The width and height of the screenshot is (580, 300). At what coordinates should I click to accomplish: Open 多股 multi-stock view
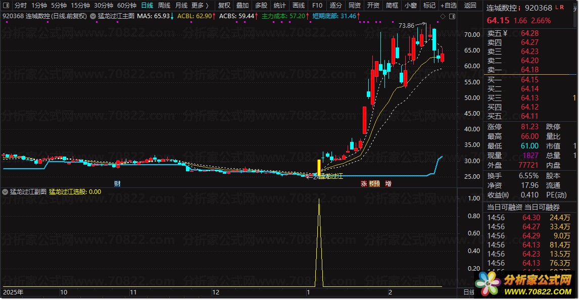click(x=261, y=6)
